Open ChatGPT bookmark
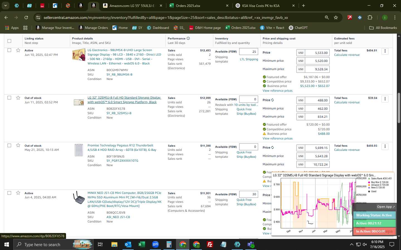 click(298, 28)
